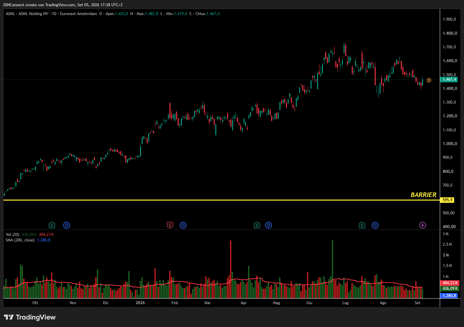
Task: Click the ISINConnect TradingView.com attribution text
Action: (63, 5)
